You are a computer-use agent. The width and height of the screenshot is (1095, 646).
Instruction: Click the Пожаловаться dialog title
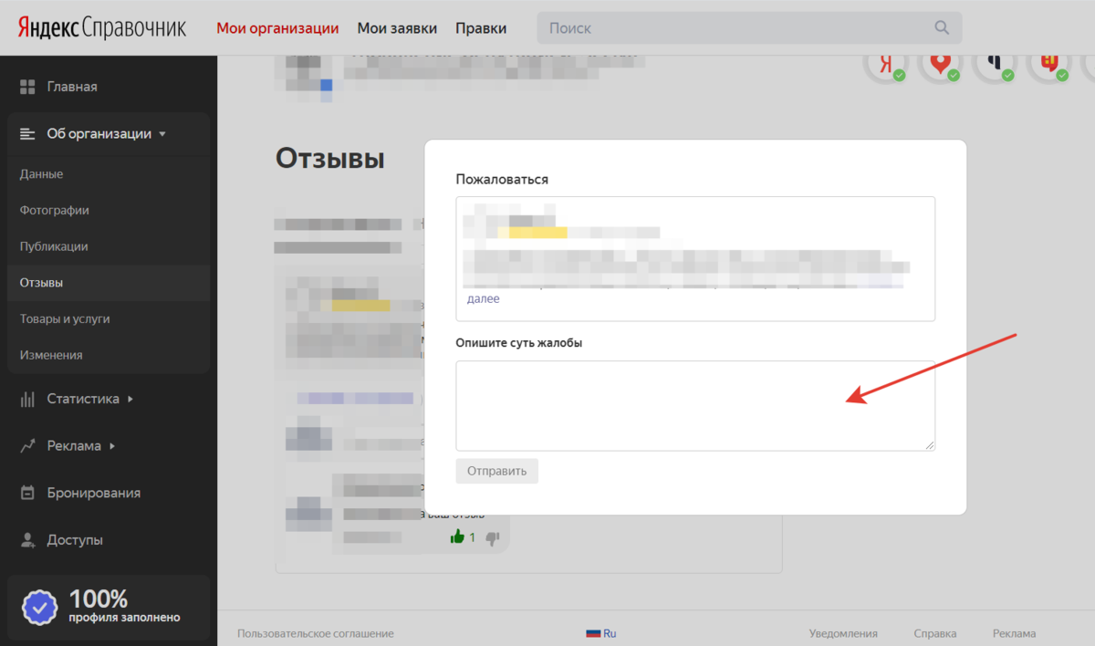coord(502,180)
